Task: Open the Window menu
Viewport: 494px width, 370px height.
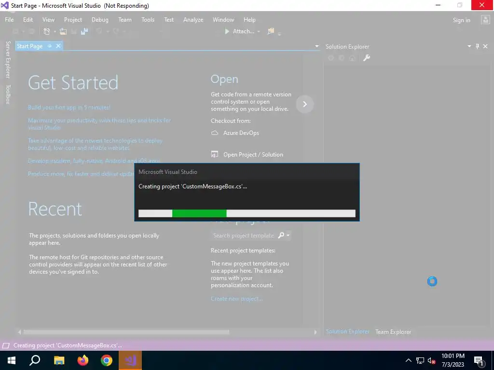Action: [223, 19]
